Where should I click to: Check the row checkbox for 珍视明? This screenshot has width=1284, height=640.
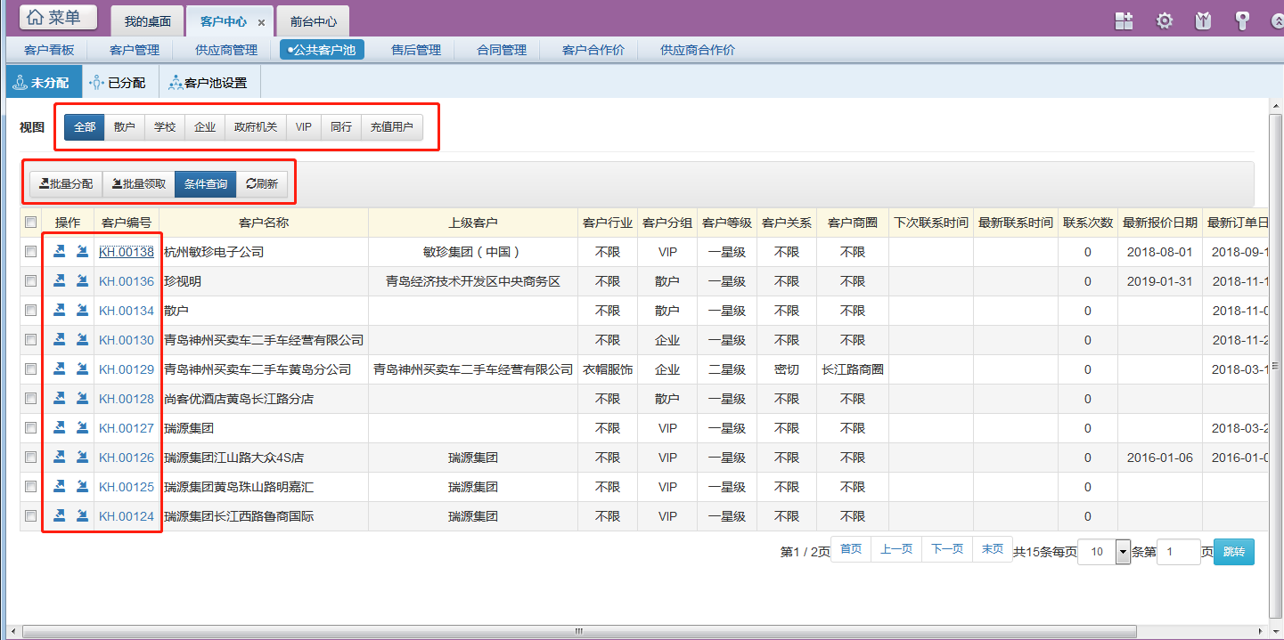pyautogui.click(x=31, y=281)
